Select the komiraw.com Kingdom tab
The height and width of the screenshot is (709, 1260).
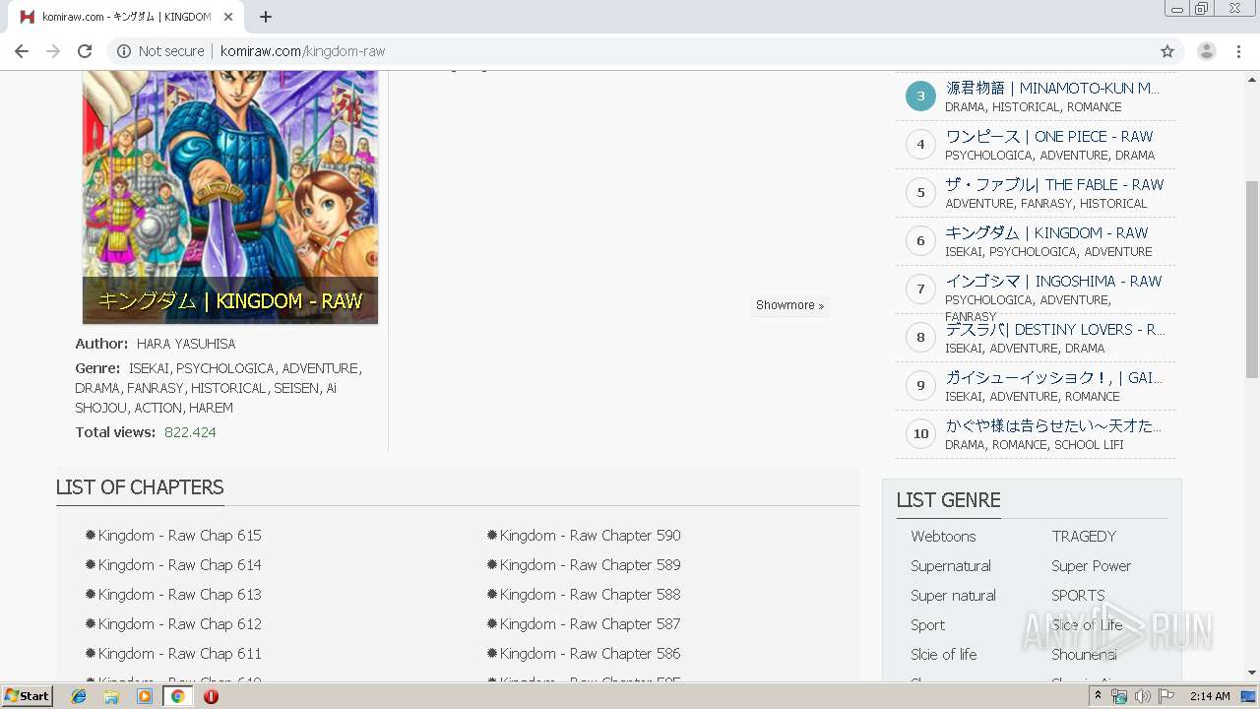coord(125,17)
